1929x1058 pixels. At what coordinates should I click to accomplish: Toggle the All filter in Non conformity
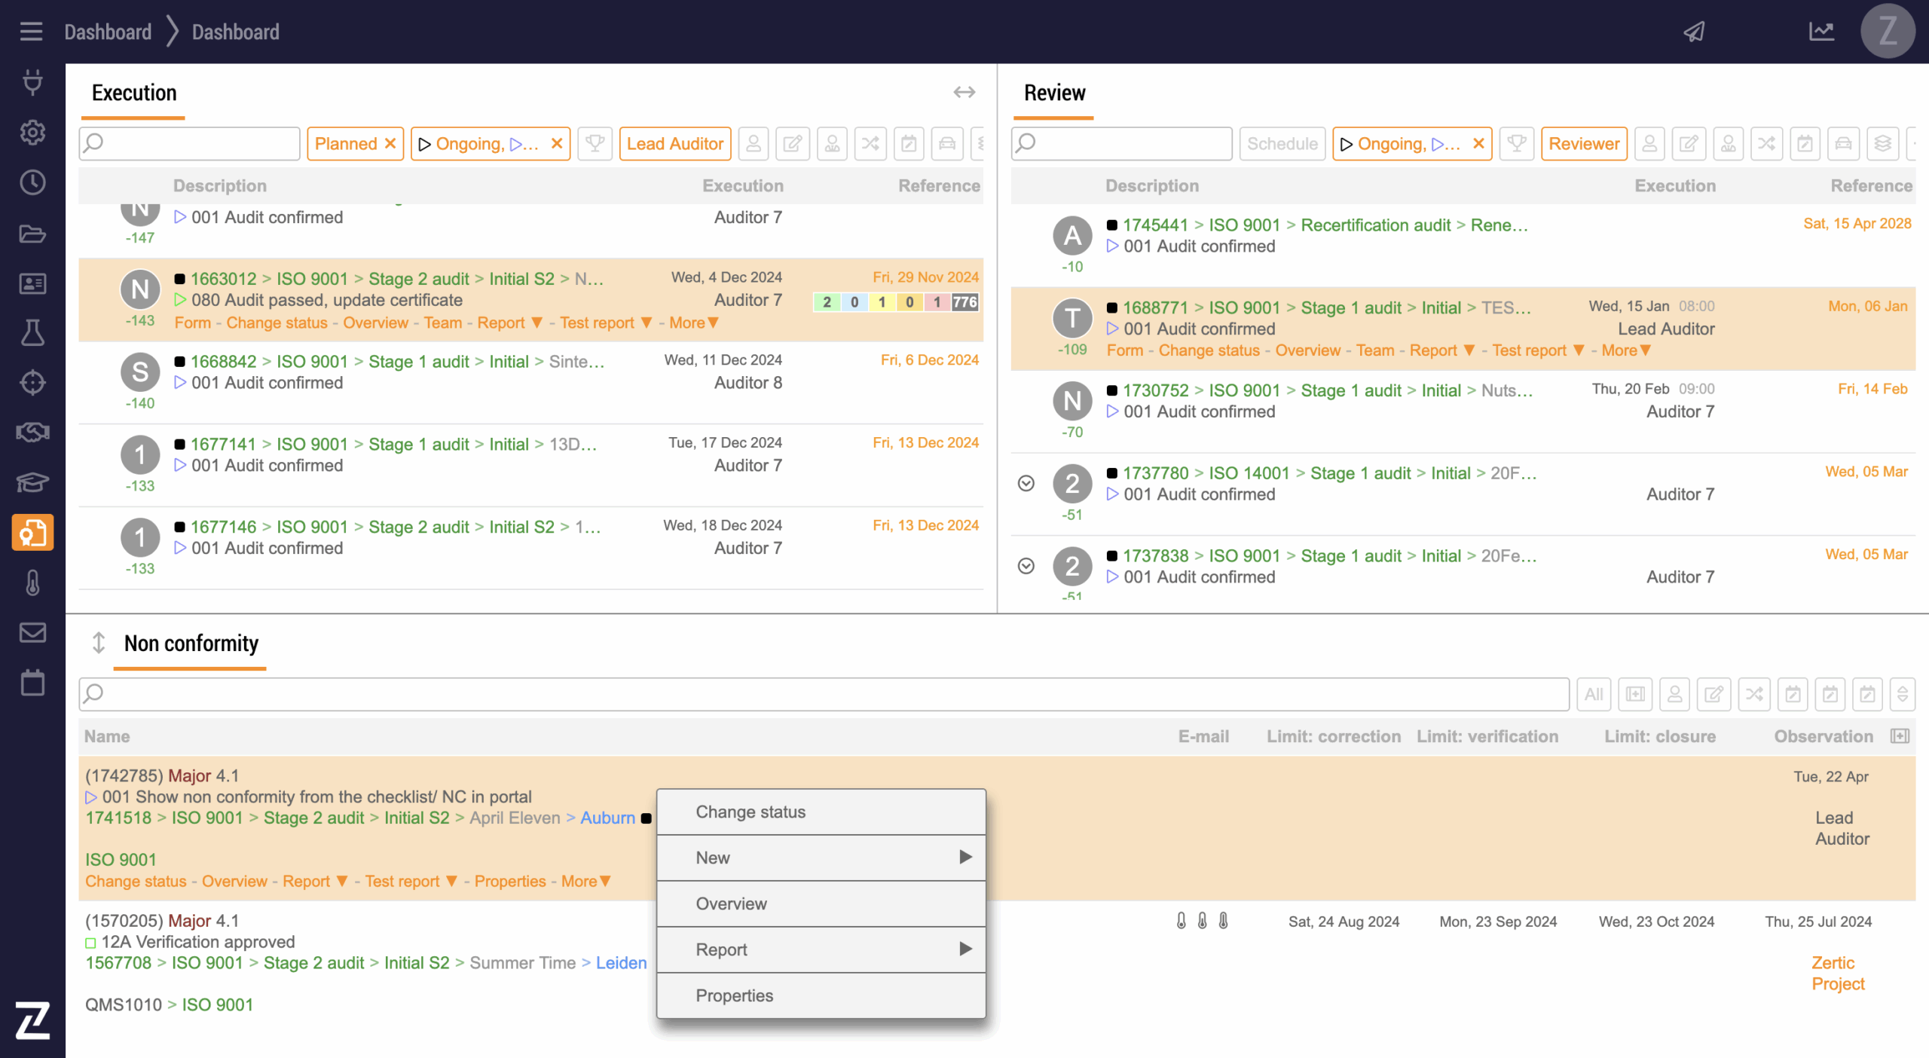[1593, 694]
